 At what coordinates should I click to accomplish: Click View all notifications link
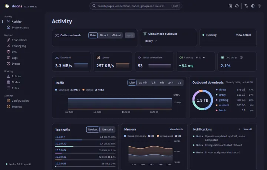[247, 129]
